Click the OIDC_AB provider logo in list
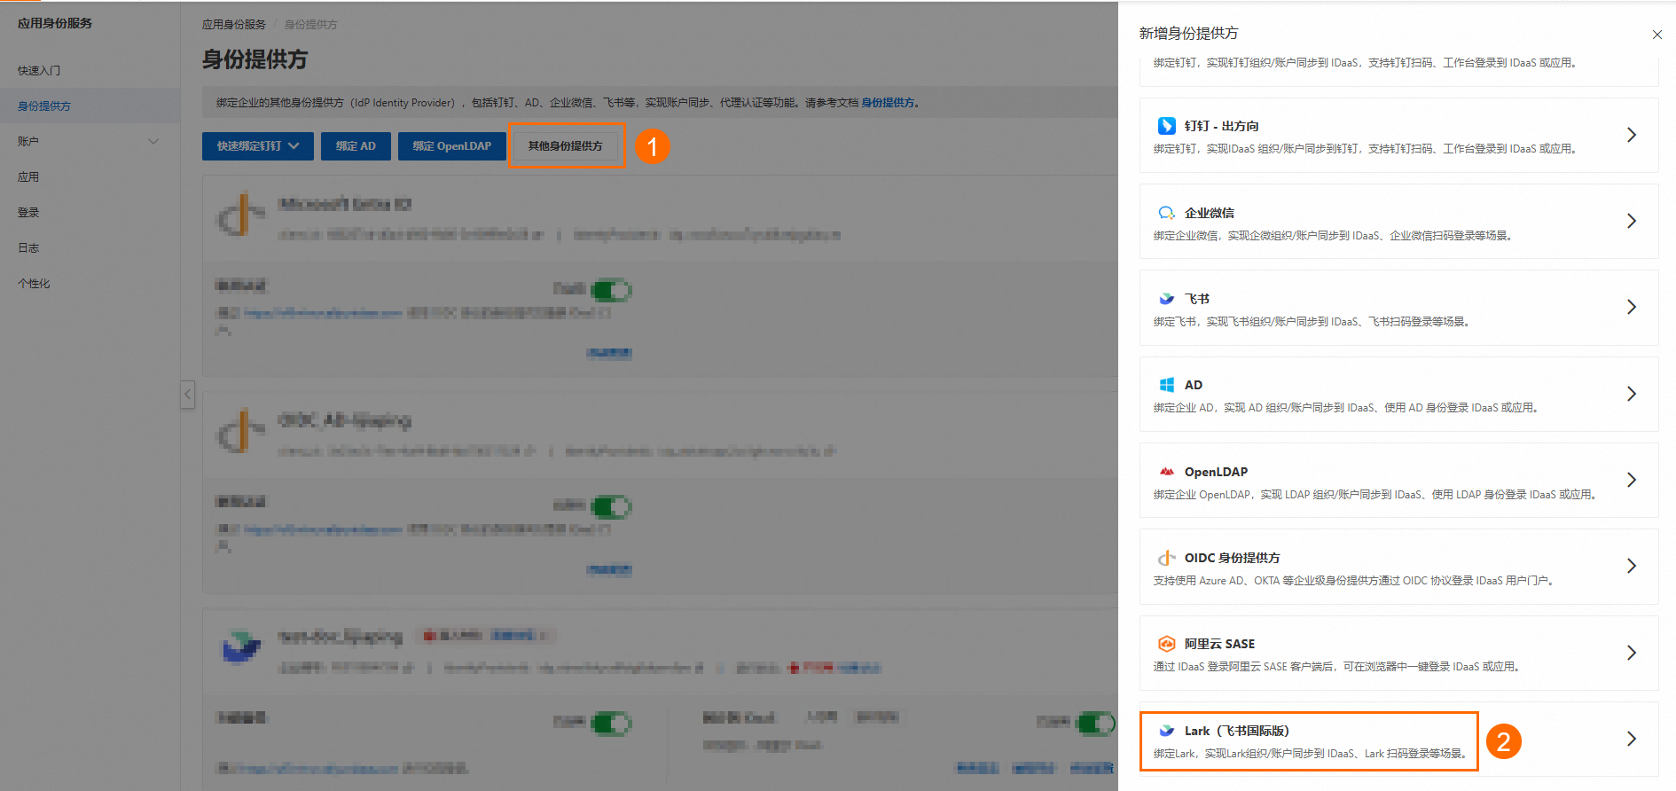Screen dimensions: 1676x791 click(240, 430)
